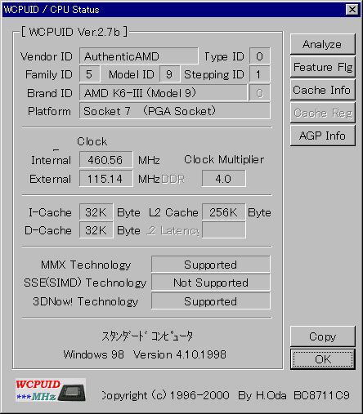Show AGP Info

[323, 136]
